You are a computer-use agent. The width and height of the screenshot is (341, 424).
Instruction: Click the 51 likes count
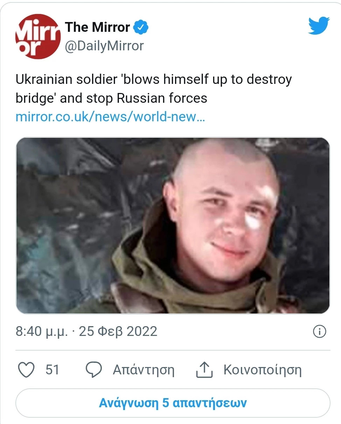[53, 370]
